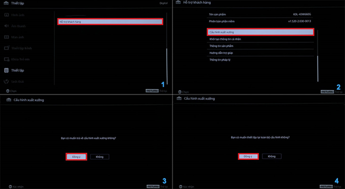The image size is (345, 189).
Task: Select the Thiết lập icon in the sidebar list
Action: (6, 70)
